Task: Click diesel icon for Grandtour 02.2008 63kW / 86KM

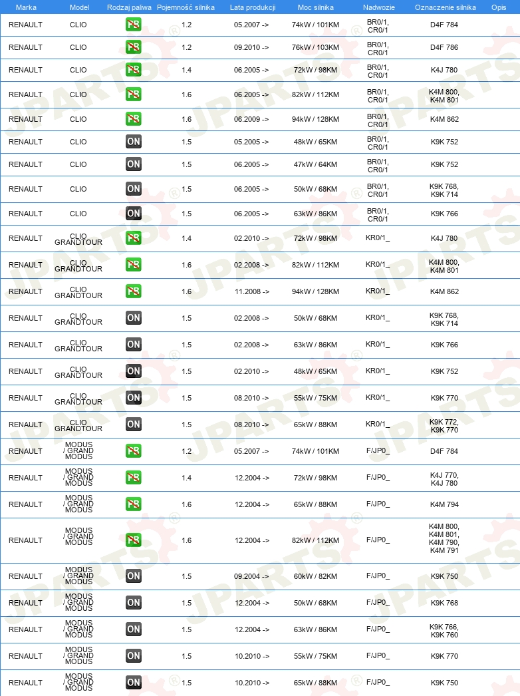Action: click(134, 345)
